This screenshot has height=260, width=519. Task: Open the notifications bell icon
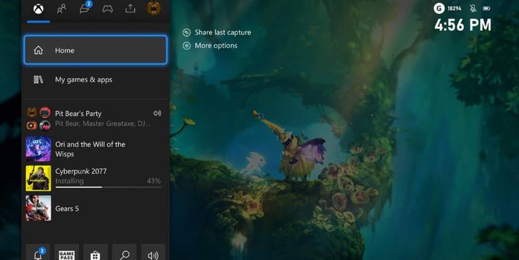[x=38, y=252]
